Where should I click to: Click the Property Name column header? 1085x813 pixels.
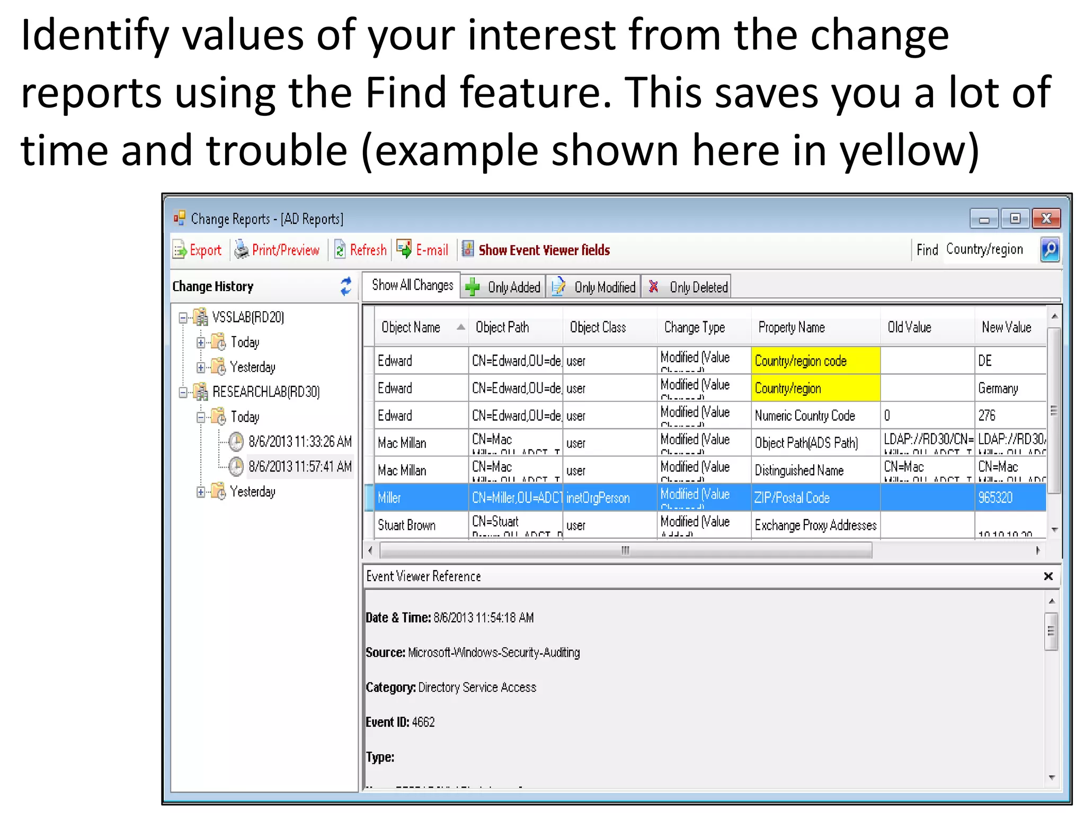pyautogui.click(x=816, y=327)
